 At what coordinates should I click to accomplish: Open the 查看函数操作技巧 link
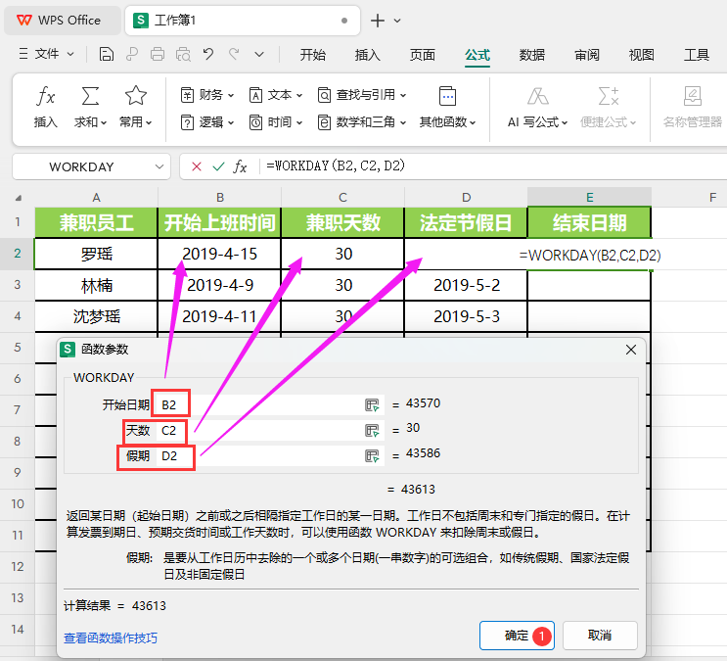tap(111, 637)
